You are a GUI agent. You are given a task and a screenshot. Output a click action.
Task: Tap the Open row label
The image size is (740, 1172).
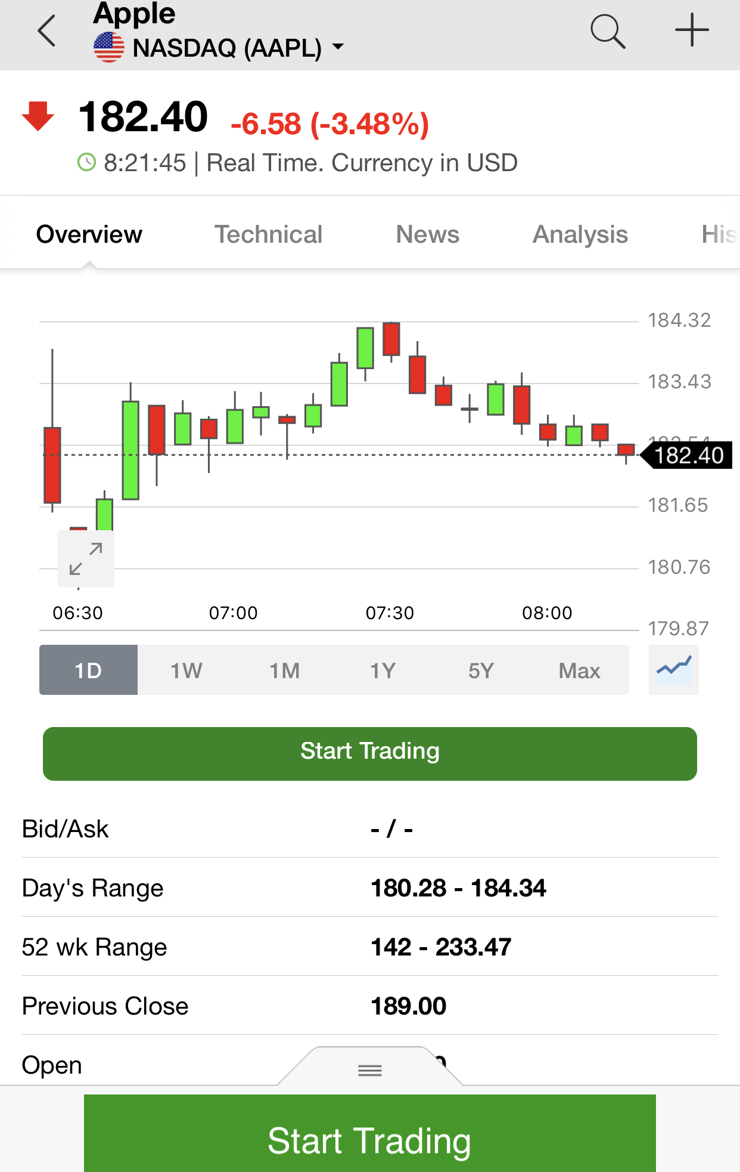52,1065
